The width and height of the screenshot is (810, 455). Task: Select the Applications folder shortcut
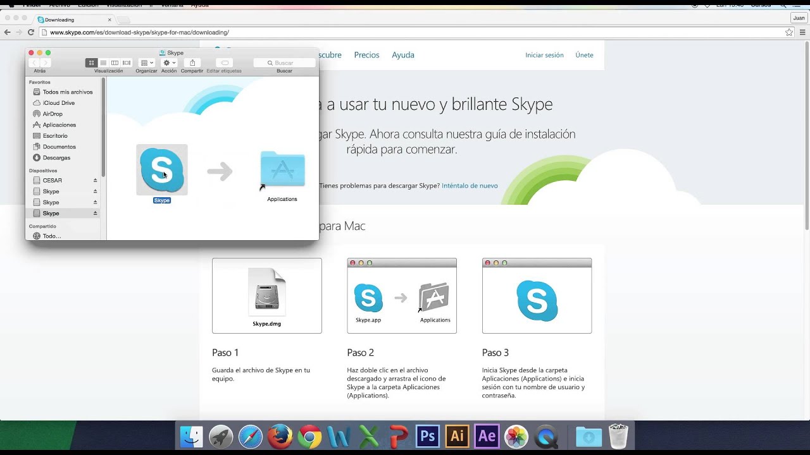[282, 169]
